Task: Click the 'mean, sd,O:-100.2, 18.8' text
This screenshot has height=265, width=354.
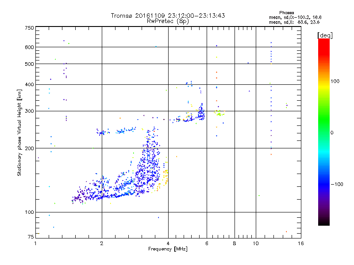Action: coord(295,17)
